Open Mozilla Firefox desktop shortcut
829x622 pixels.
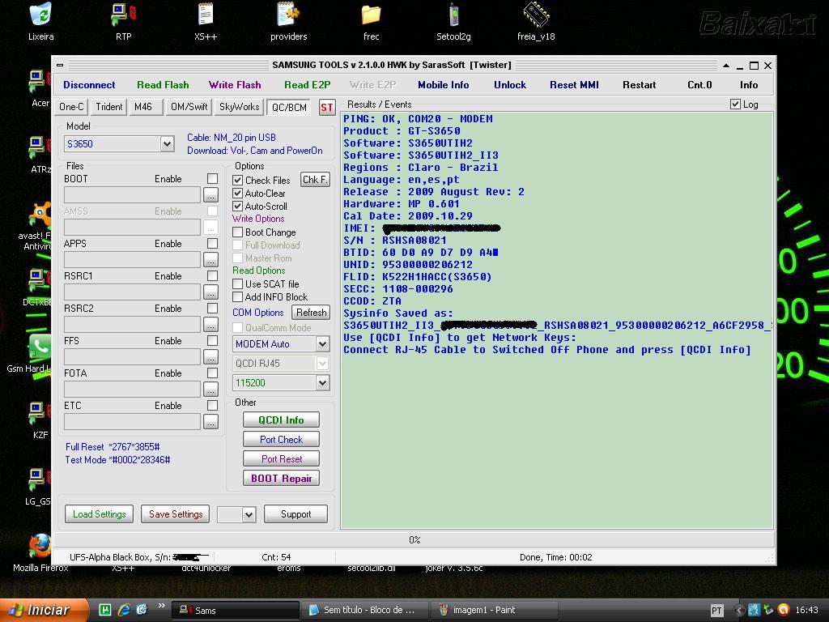pos(40,552)
